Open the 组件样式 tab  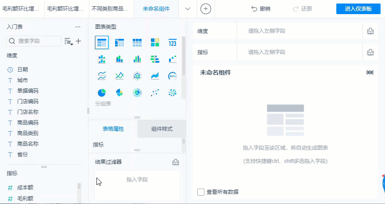[x=162, y=129]
